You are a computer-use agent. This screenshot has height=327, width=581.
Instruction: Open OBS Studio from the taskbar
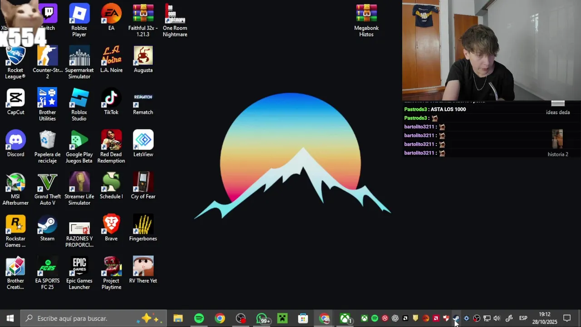click(241, 318)
